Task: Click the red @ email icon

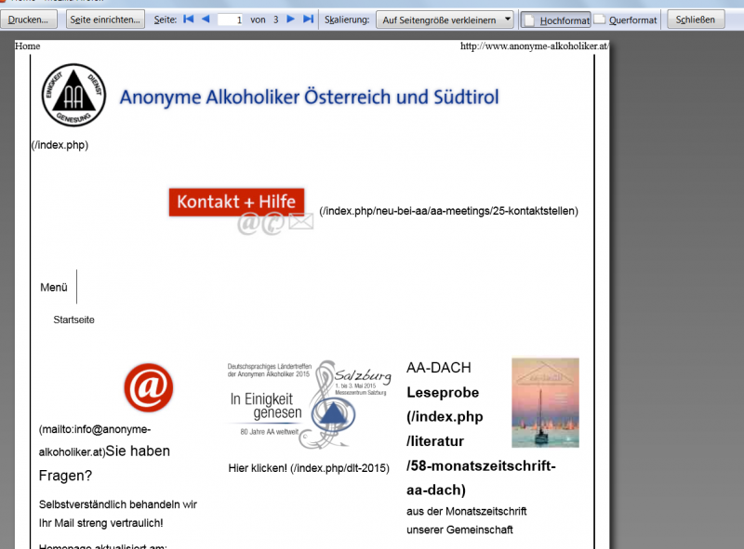Action: pos(149,387)
